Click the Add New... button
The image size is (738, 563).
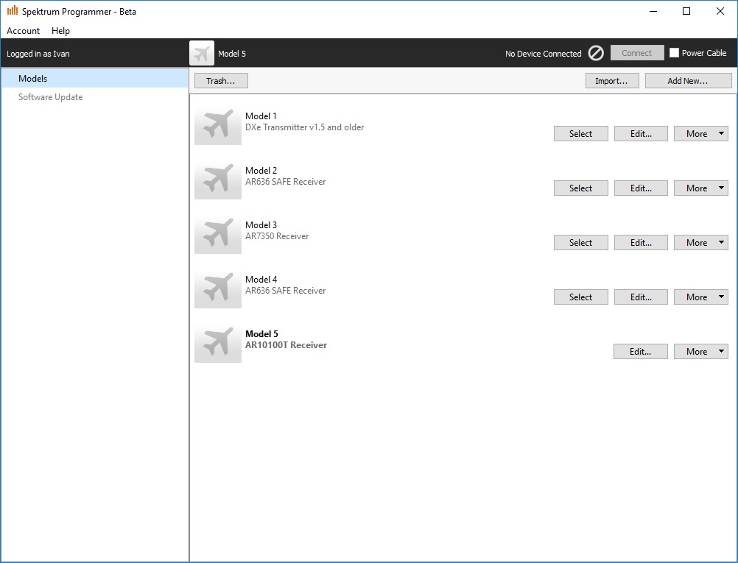(x=688, y=81)
